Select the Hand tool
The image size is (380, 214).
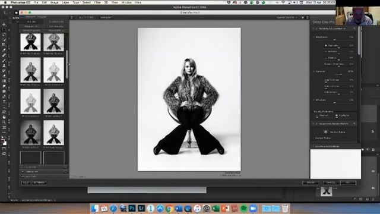pyautogui.click(x=4, y=117)
